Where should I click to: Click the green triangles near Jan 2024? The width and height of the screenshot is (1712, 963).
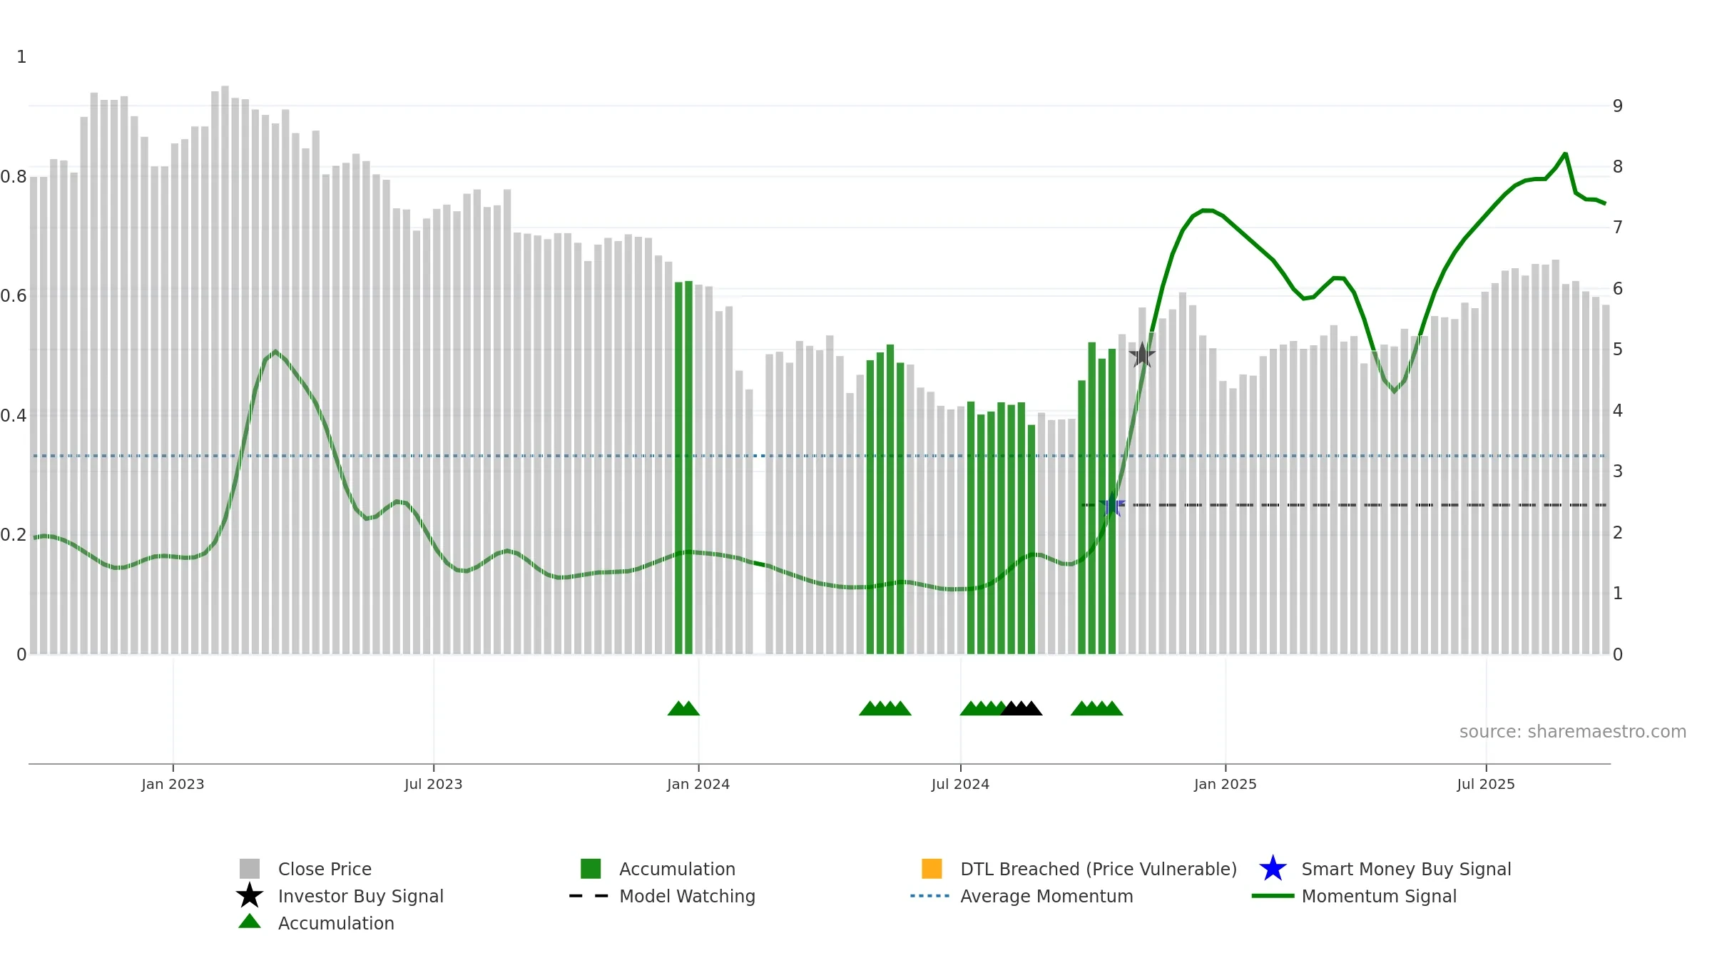click(x=683, y=708)
